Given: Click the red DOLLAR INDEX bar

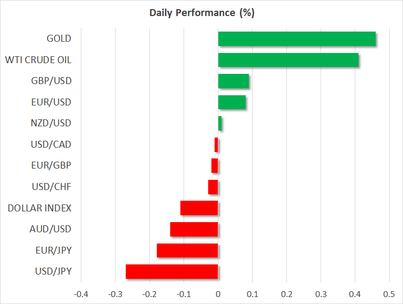Looking at the screenshot, I should point(199,208).
